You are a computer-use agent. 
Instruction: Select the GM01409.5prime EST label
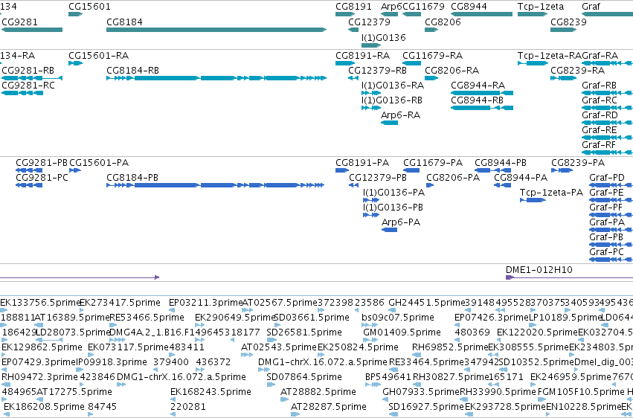coord(402,333)
